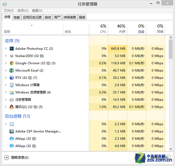The image size is (175, 166).
Task: Select the 645.8 MB memory cell
Action: click(118, 49)
